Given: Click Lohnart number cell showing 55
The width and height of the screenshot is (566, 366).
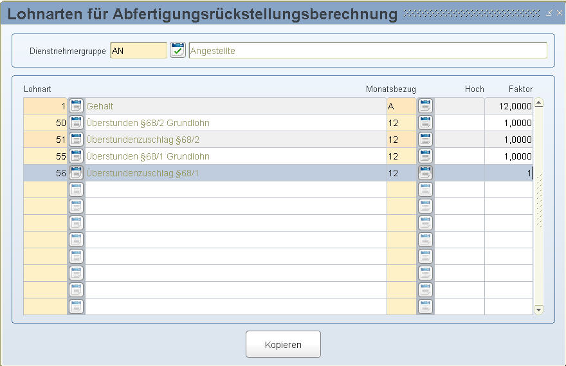Looking at the screenshot, I should coord(45,156).
